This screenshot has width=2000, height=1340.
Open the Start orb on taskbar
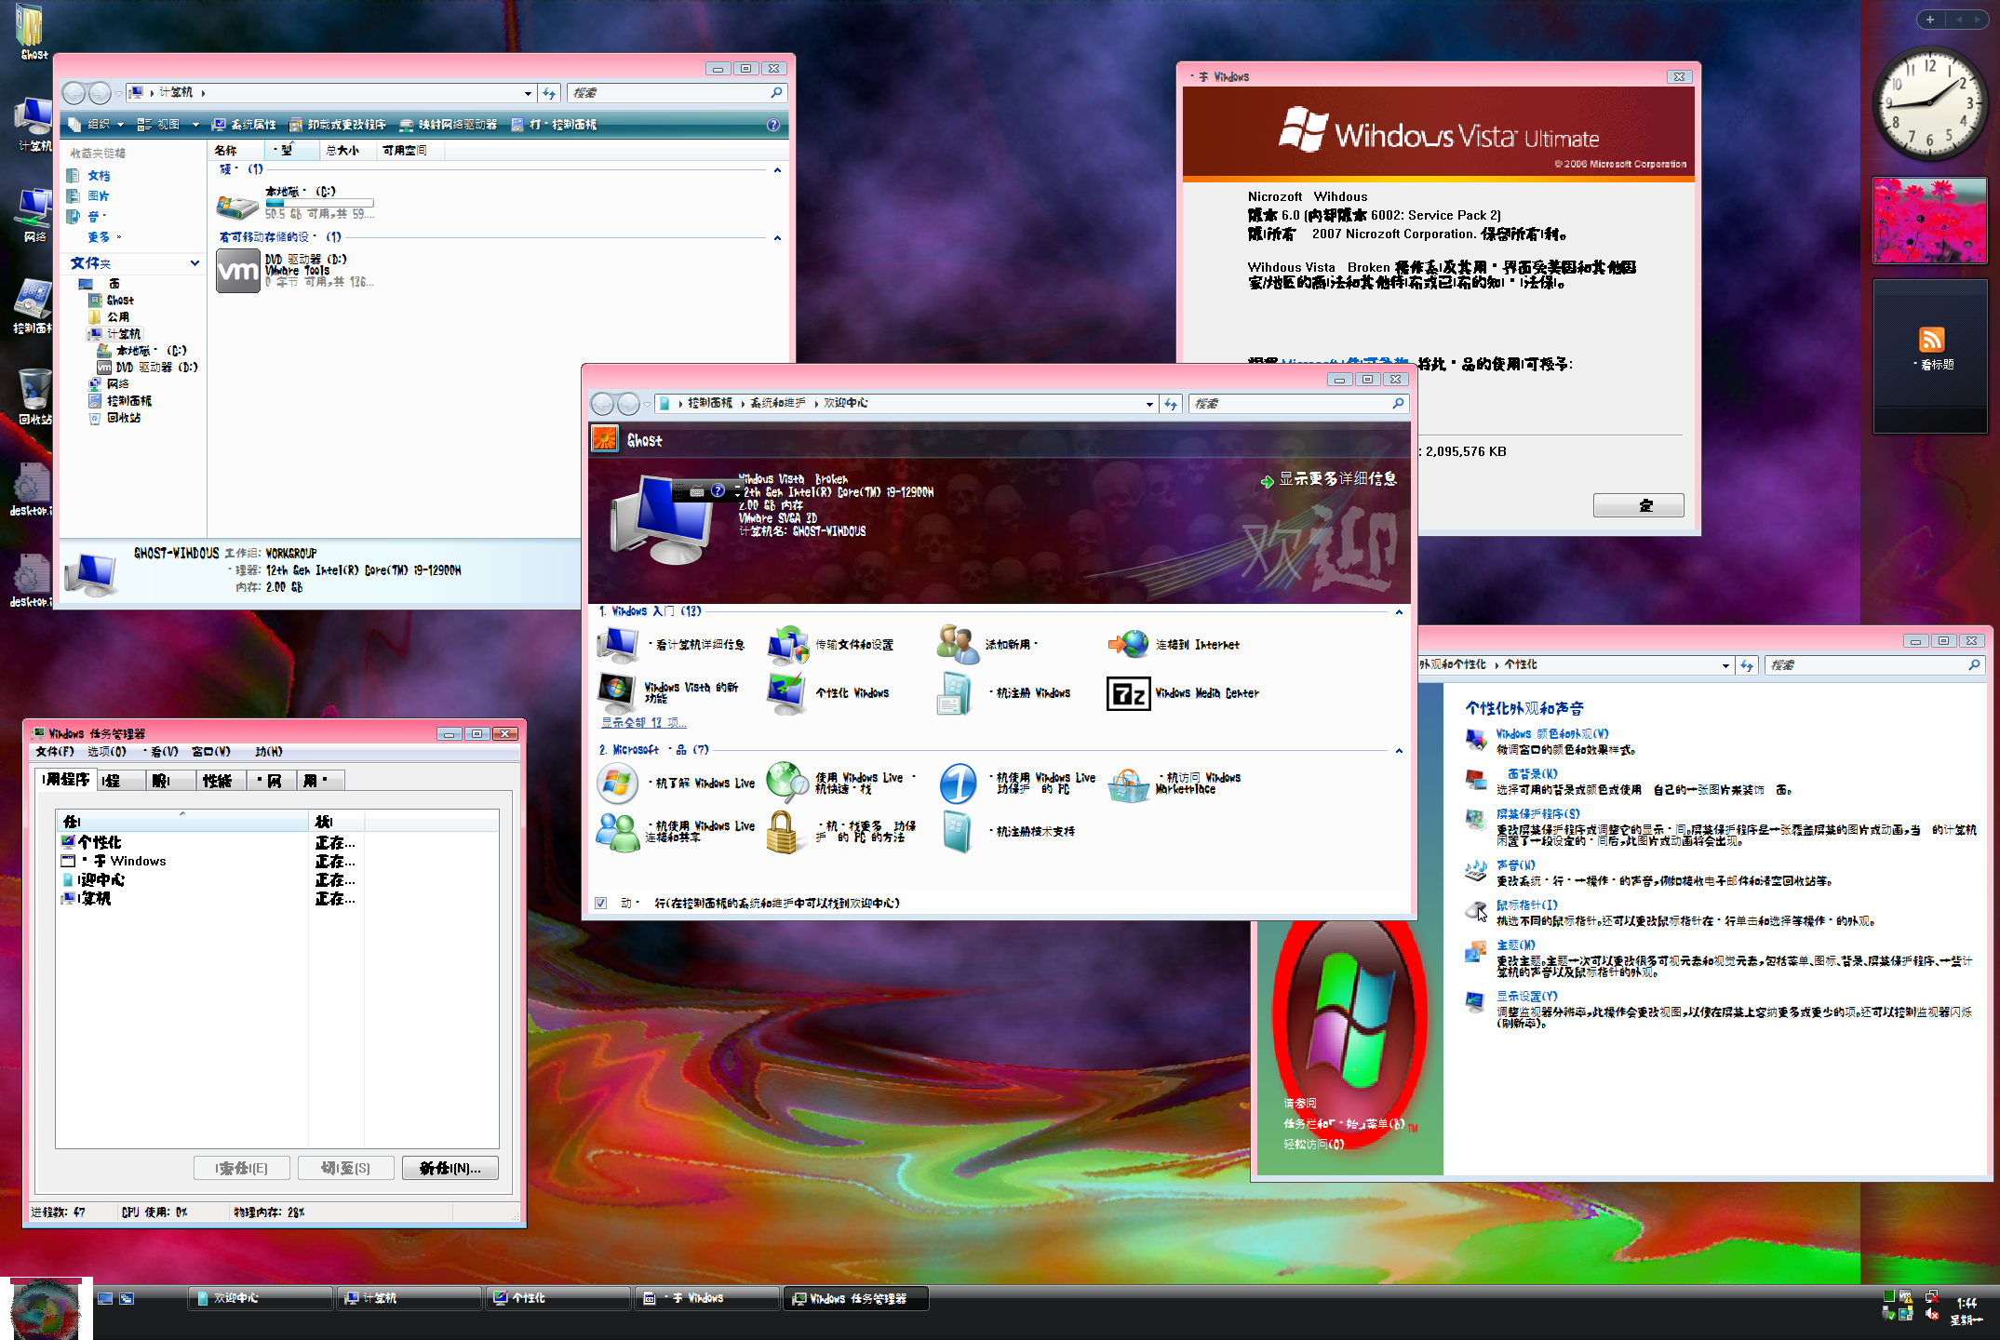[x=45, y=1310]
